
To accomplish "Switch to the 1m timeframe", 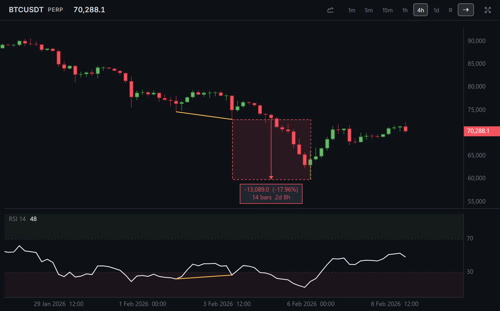I will pos(352,10).
